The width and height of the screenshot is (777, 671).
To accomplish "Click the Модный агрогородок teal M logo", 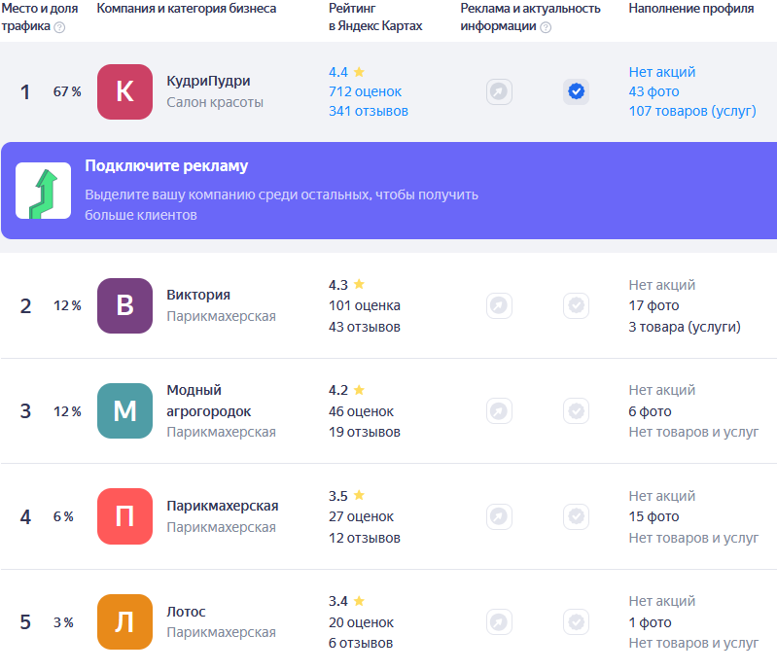I will pyautogui.click(x=124, y=410).
